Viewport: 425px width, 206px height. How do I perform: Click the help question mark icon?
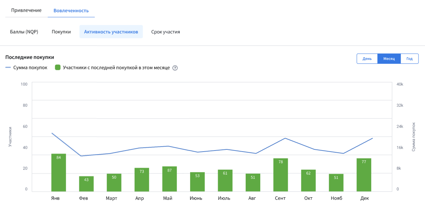point(175,68)
